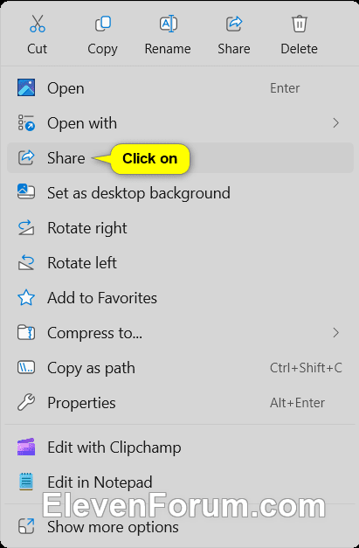Click the Compress to folder icon
Viewport: 359px width, 548px height.
point(26,333)
